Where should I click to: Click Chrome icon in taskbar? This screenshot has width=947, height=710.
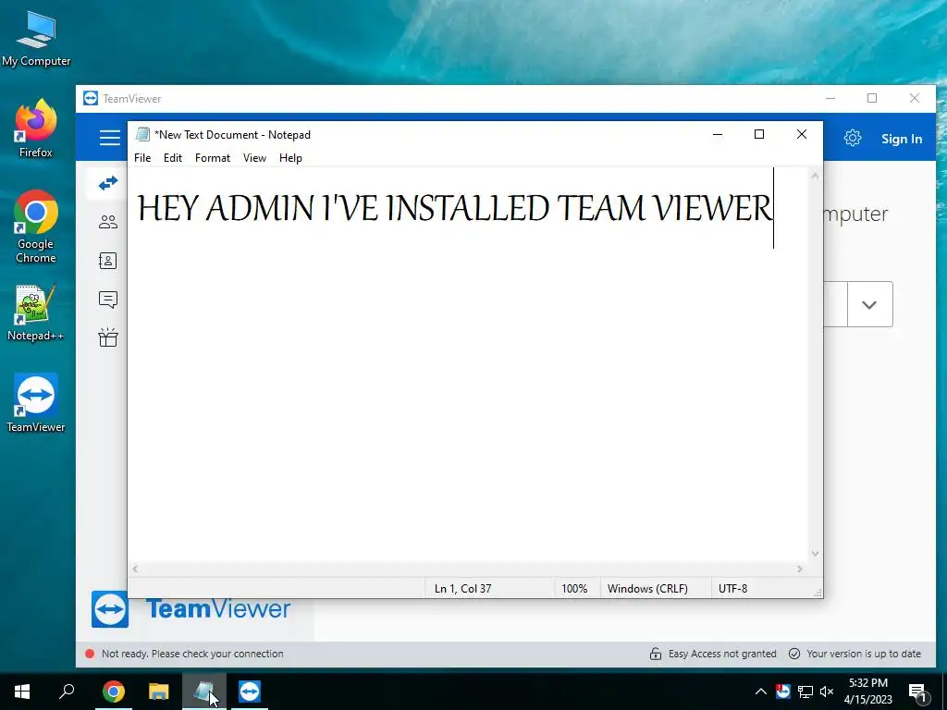(x=114, y=692)
